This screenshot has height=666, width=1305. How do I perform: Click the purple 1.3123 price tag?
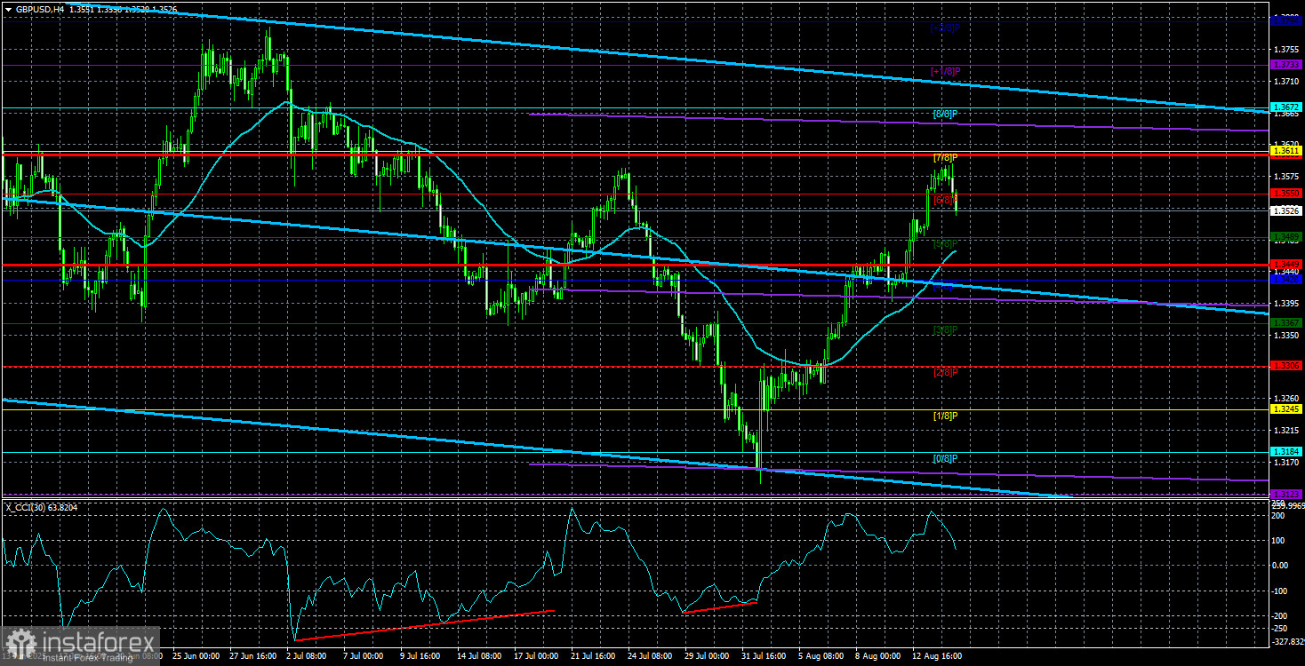pos(1286,494)
